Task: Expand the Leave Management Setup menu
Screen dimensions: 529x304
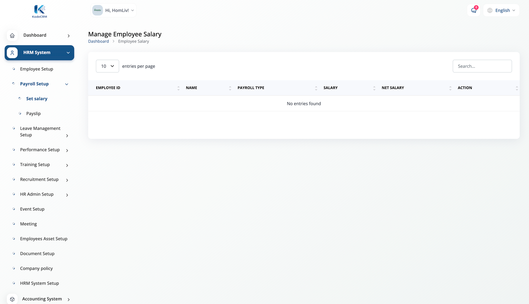Action: pyautogui.click(x=67, y=135)
